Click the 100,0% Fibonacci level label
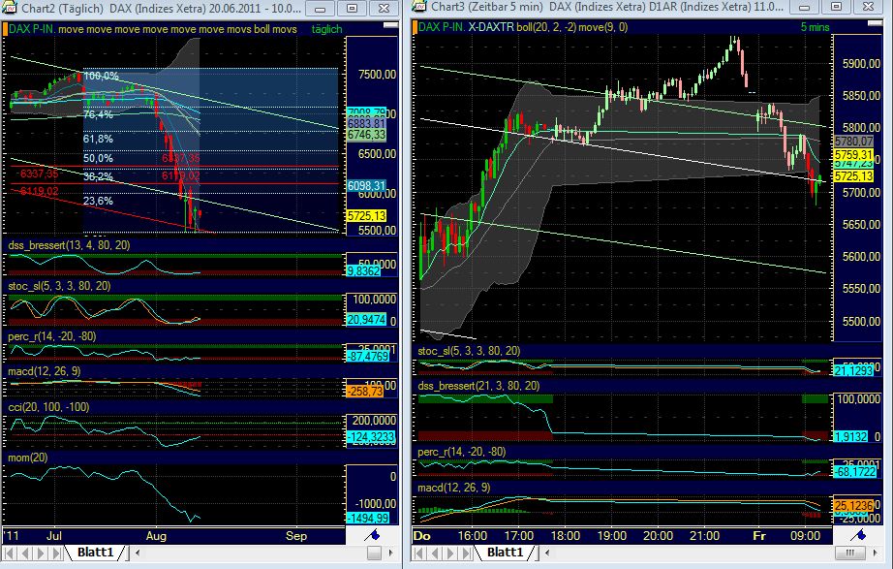893x569 pixels. coord(102,76)
